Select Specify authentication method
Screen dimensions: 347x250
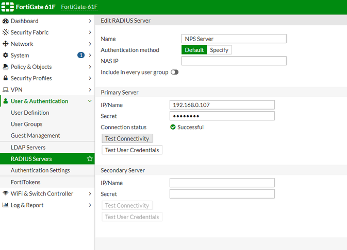pyautogui.click(x=219, y=50)
